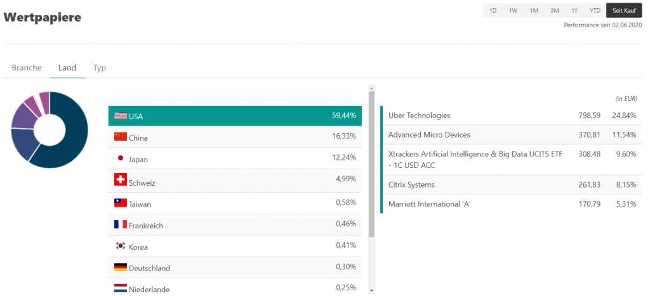This screenshot has height=296, width=650.
Task: Click the Wertpapiere heading
Action: 43,17
